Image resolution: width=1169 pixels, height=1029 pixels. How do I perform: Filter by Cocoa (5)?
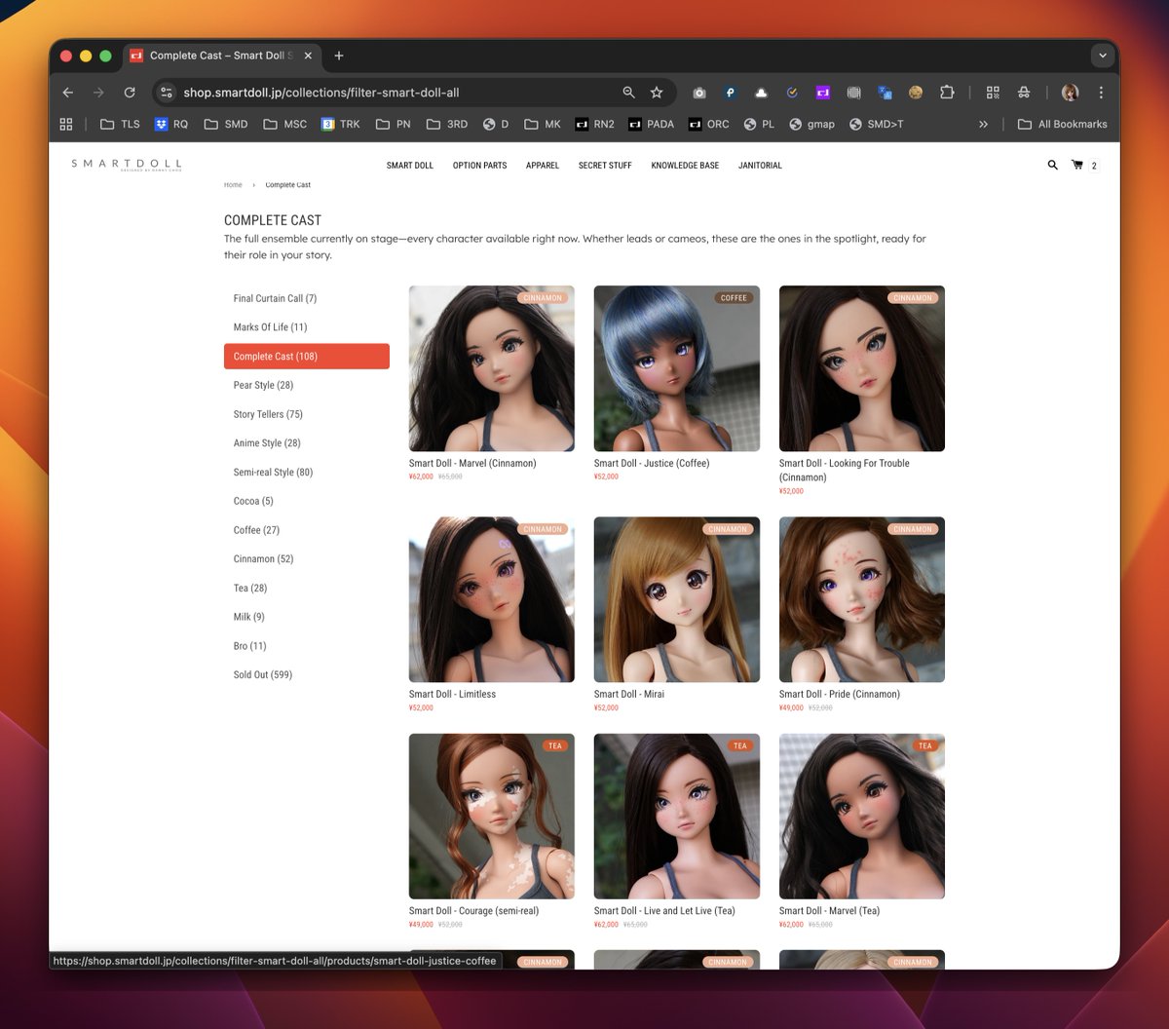pyautogui.click(x=307, y=501)
